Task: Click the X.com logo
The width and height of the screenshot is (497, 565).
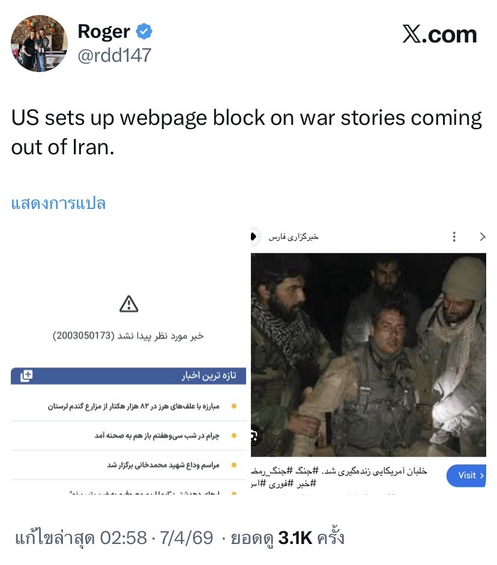Action: [x=439, y=34]
